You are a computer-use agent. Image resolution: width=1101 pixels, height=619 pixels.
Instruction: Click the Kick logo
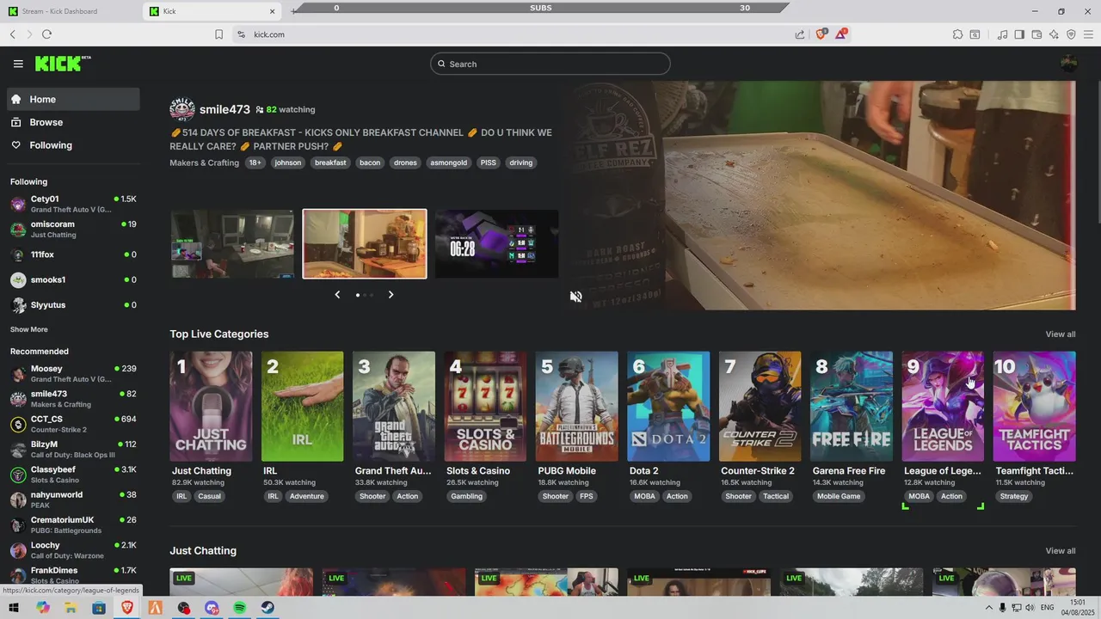point(63,64)
